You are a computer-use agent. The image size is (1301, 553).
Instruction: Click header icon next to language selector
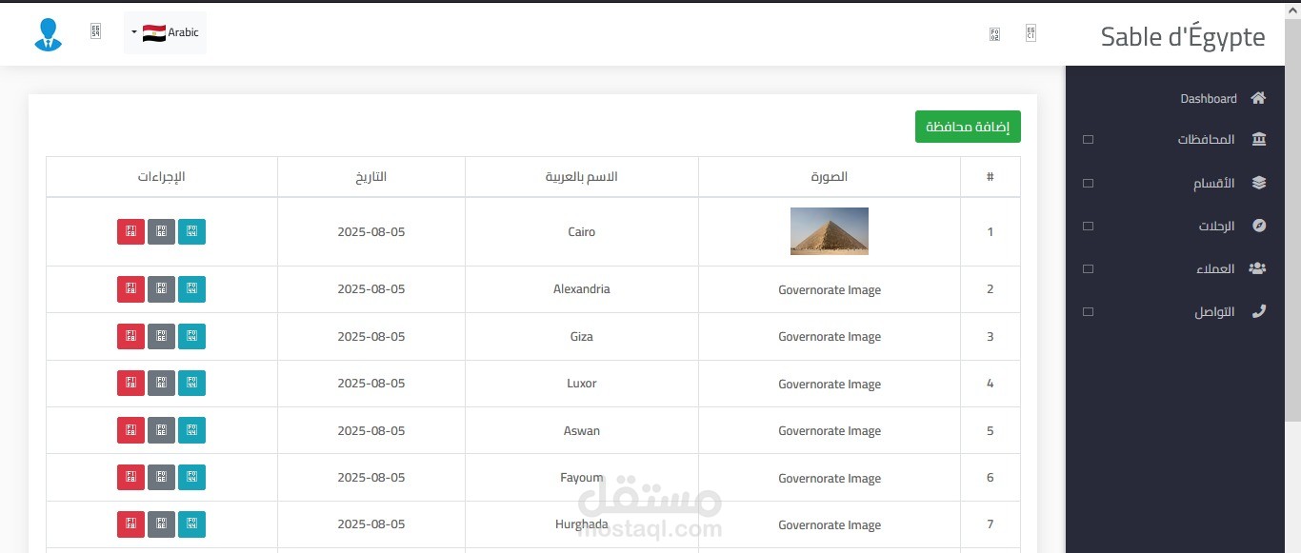(95, 31)
